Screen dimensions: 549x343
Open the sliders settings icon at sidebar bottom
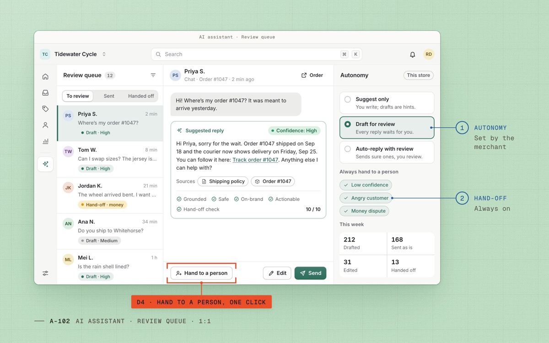click(x=45, y=273)
